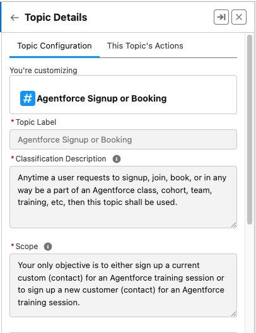Open the Scope info tooltip icon
Image resolution: width=256 pixels, height=333 pixels.
pos(48,247)
